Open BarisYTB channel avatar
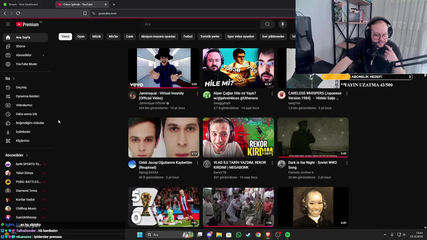Image resolution: width=427 pixels, height=240 pixels. point(207,164)
